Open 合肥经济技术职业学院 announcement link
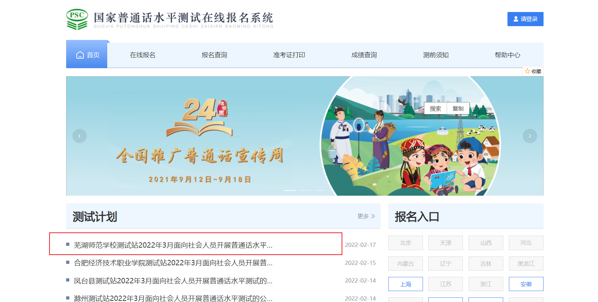 173,263
